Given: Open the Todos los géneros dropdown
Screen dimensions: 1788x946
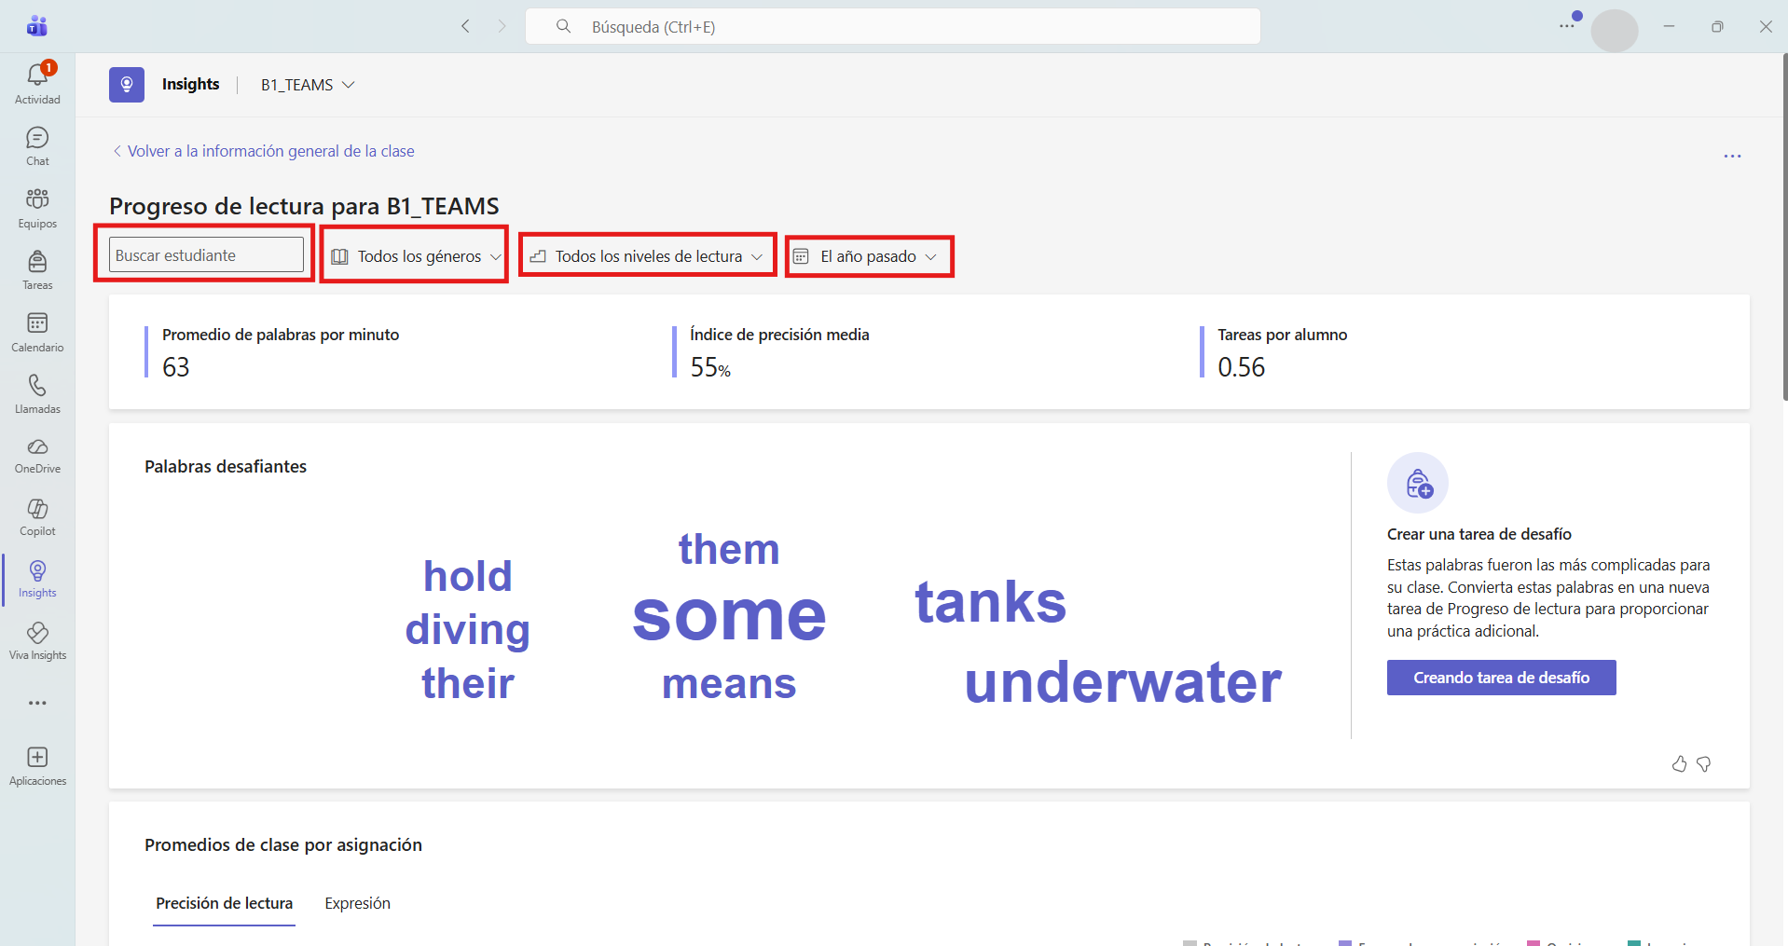Looking at the screenshot, I should tap(416, 256).
